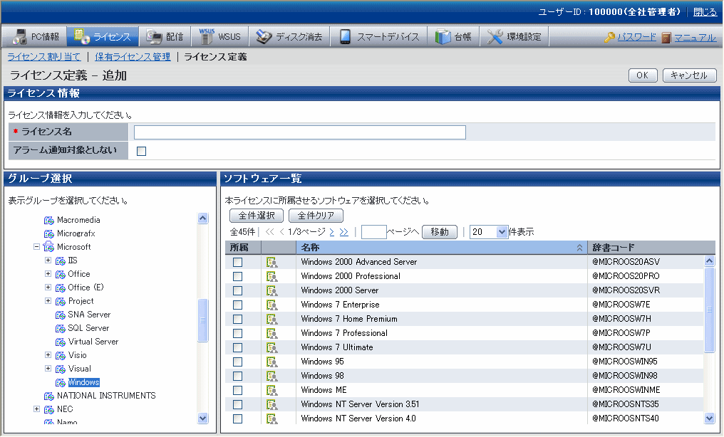Sort by the 名称 column header
724x437 pixels.
pyautogui.click(x=441, y=248)
